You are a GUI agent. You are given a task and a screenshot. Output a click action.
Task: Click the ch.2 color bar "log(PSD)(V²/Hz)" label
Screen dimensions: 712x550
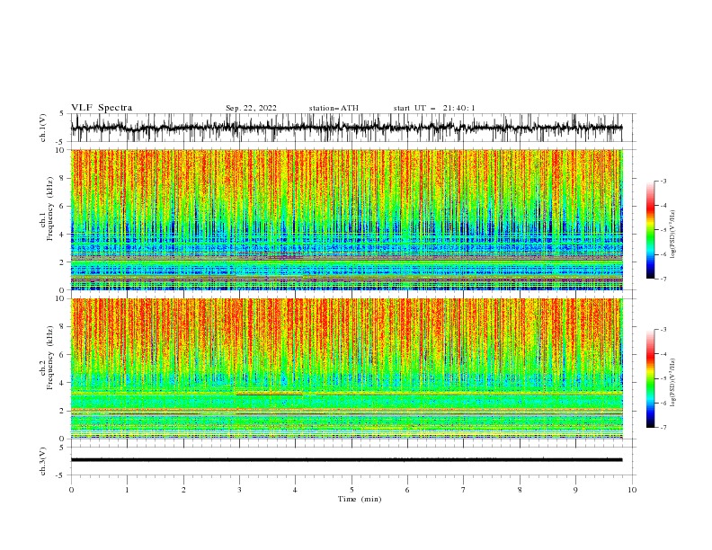(672, 382)
